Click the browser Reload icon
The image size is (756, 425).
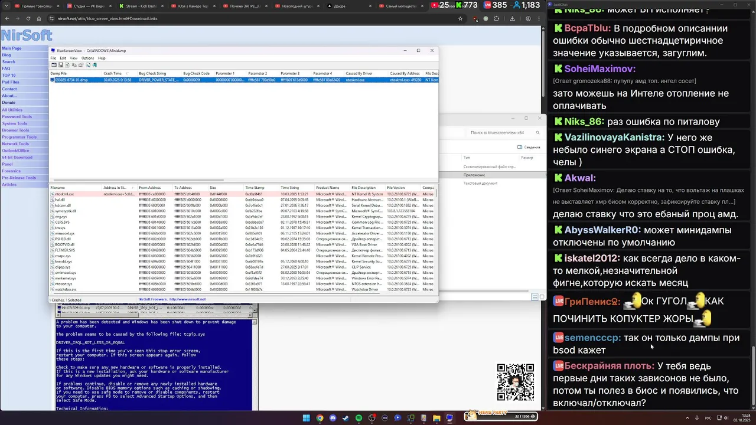(28, 18)
